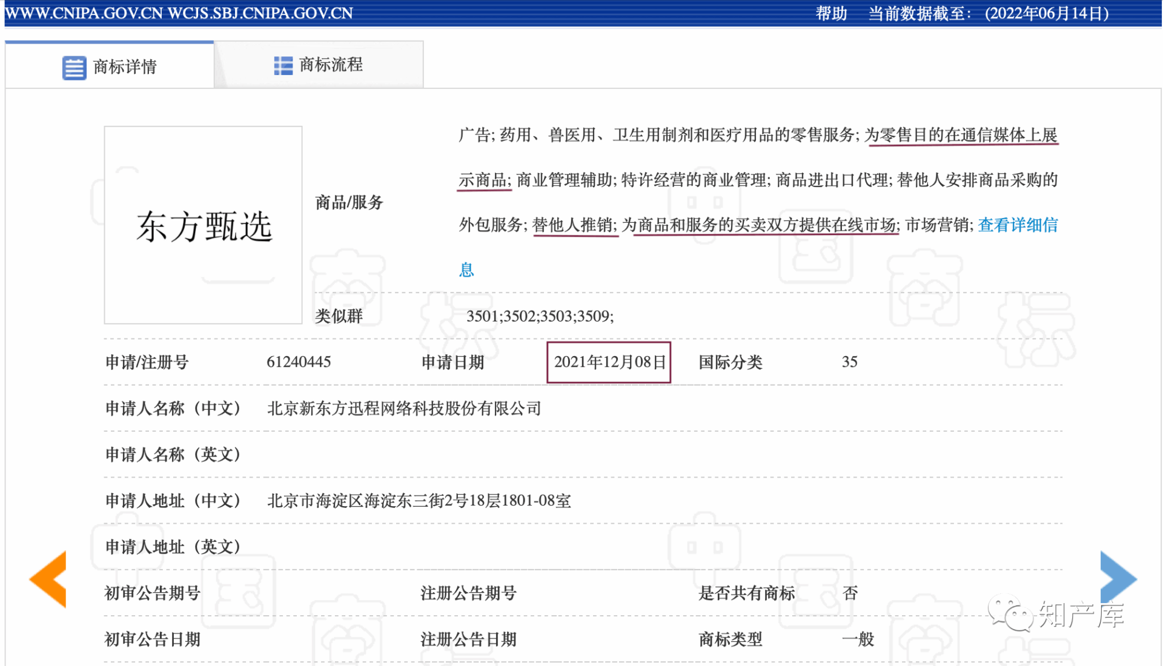
Task: Click international class value 35
Action: pos(849,362)
